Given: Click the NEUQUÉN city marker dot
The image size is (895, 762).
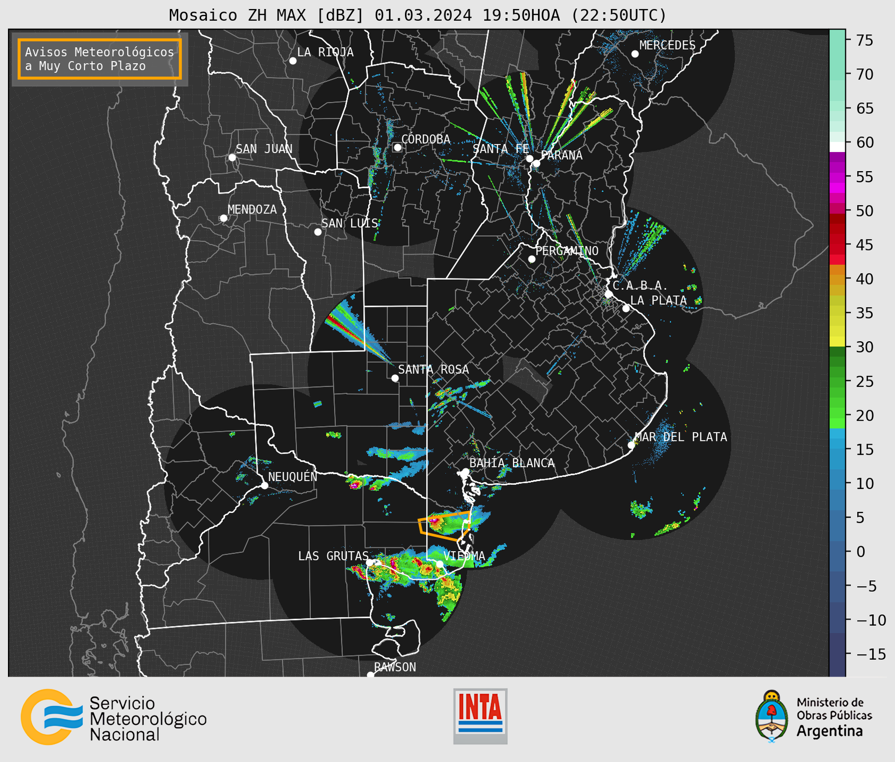Looking at the screenshot, I should (x=264, y=485).
